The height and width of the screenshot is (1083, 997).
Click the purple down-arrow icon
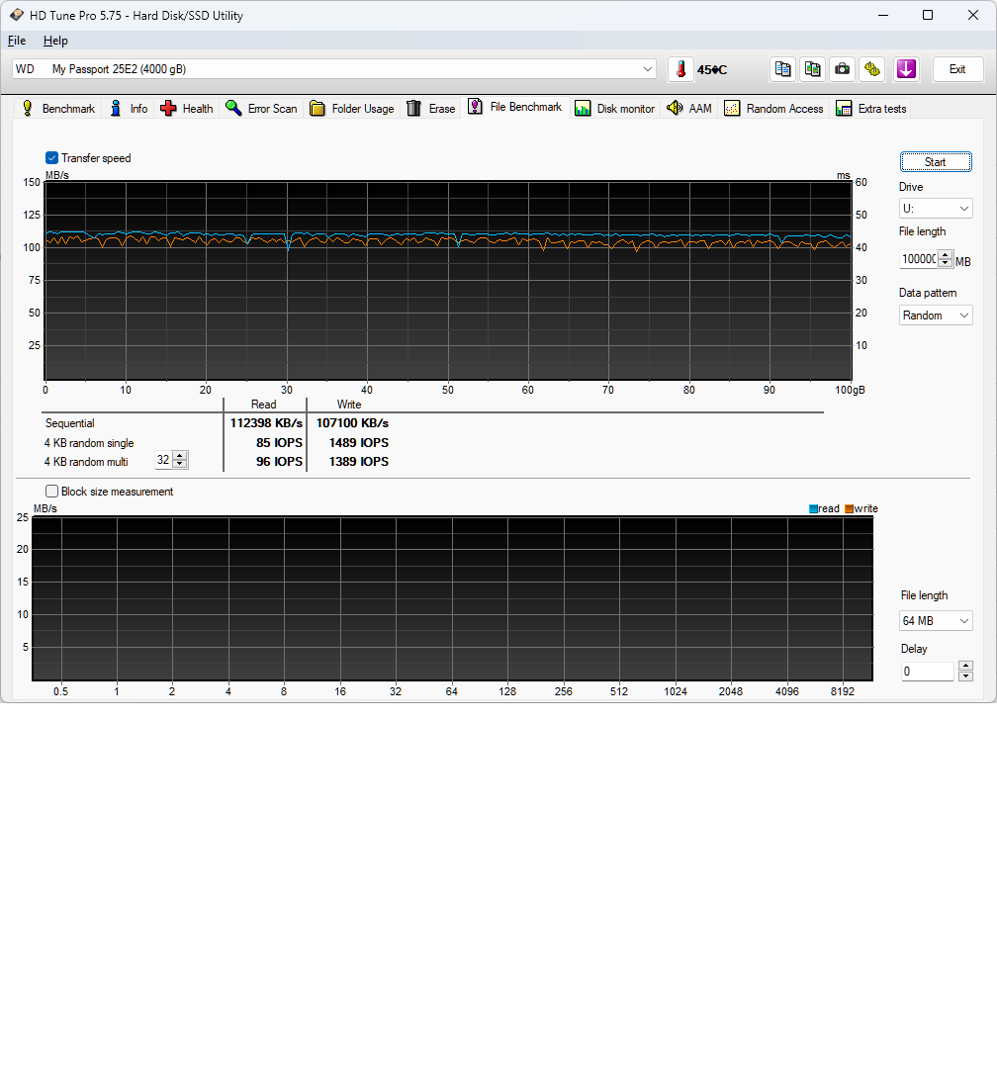pyautogui.click(x=906, y=69)
